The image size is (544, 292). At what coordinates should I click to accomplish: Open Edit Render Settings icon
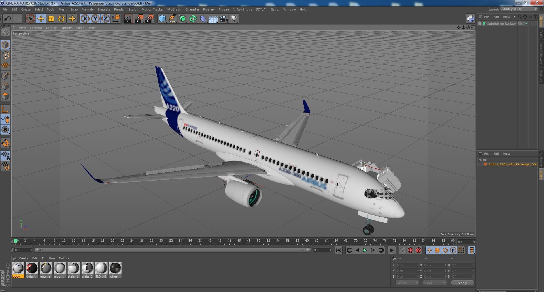(149, 19)
